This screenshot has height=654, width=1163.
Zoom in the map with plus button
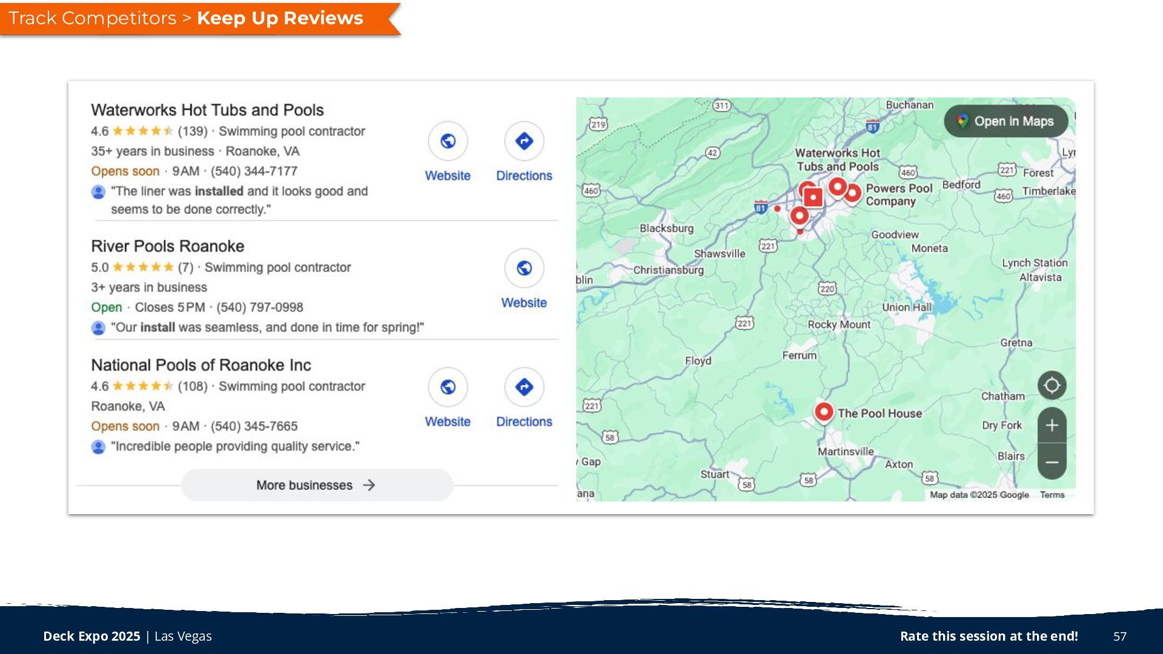click(x=1052, y=425)
